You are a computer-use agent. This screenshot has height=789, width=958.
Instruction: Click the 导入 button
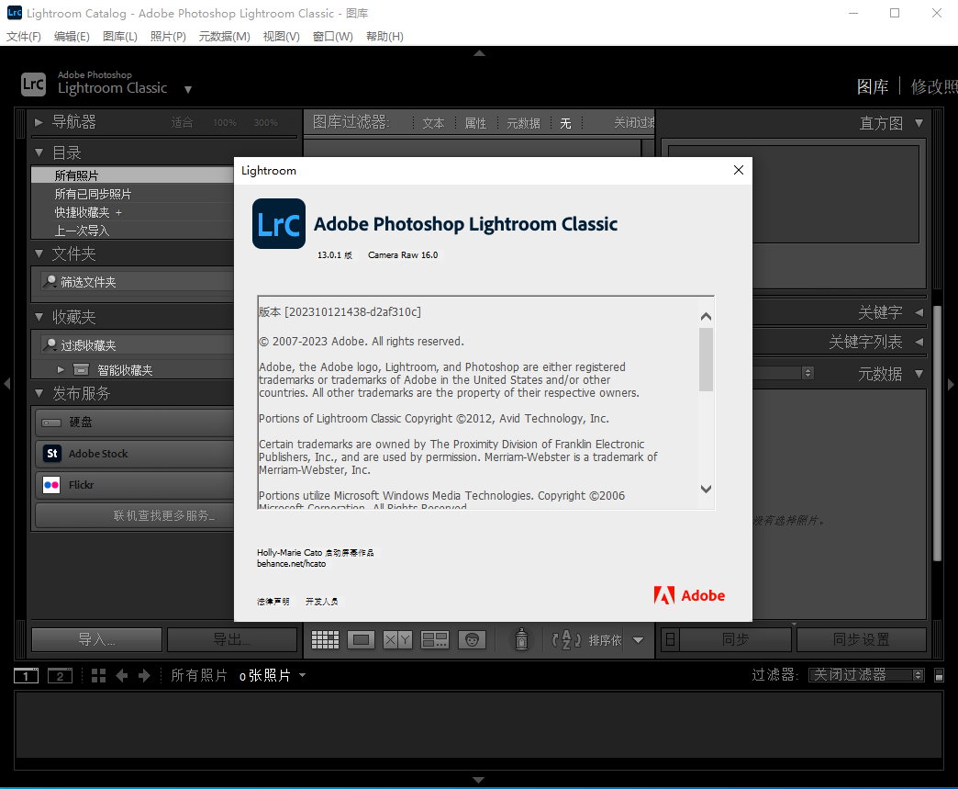(x=96, y=640)
